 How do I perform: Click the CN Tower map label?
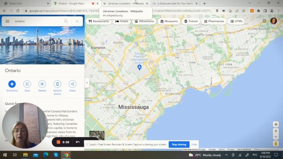tap(211, 87)
